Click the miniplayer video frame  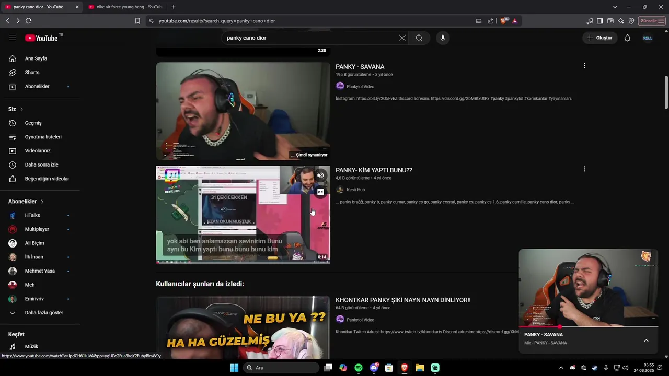pos(589,288)
